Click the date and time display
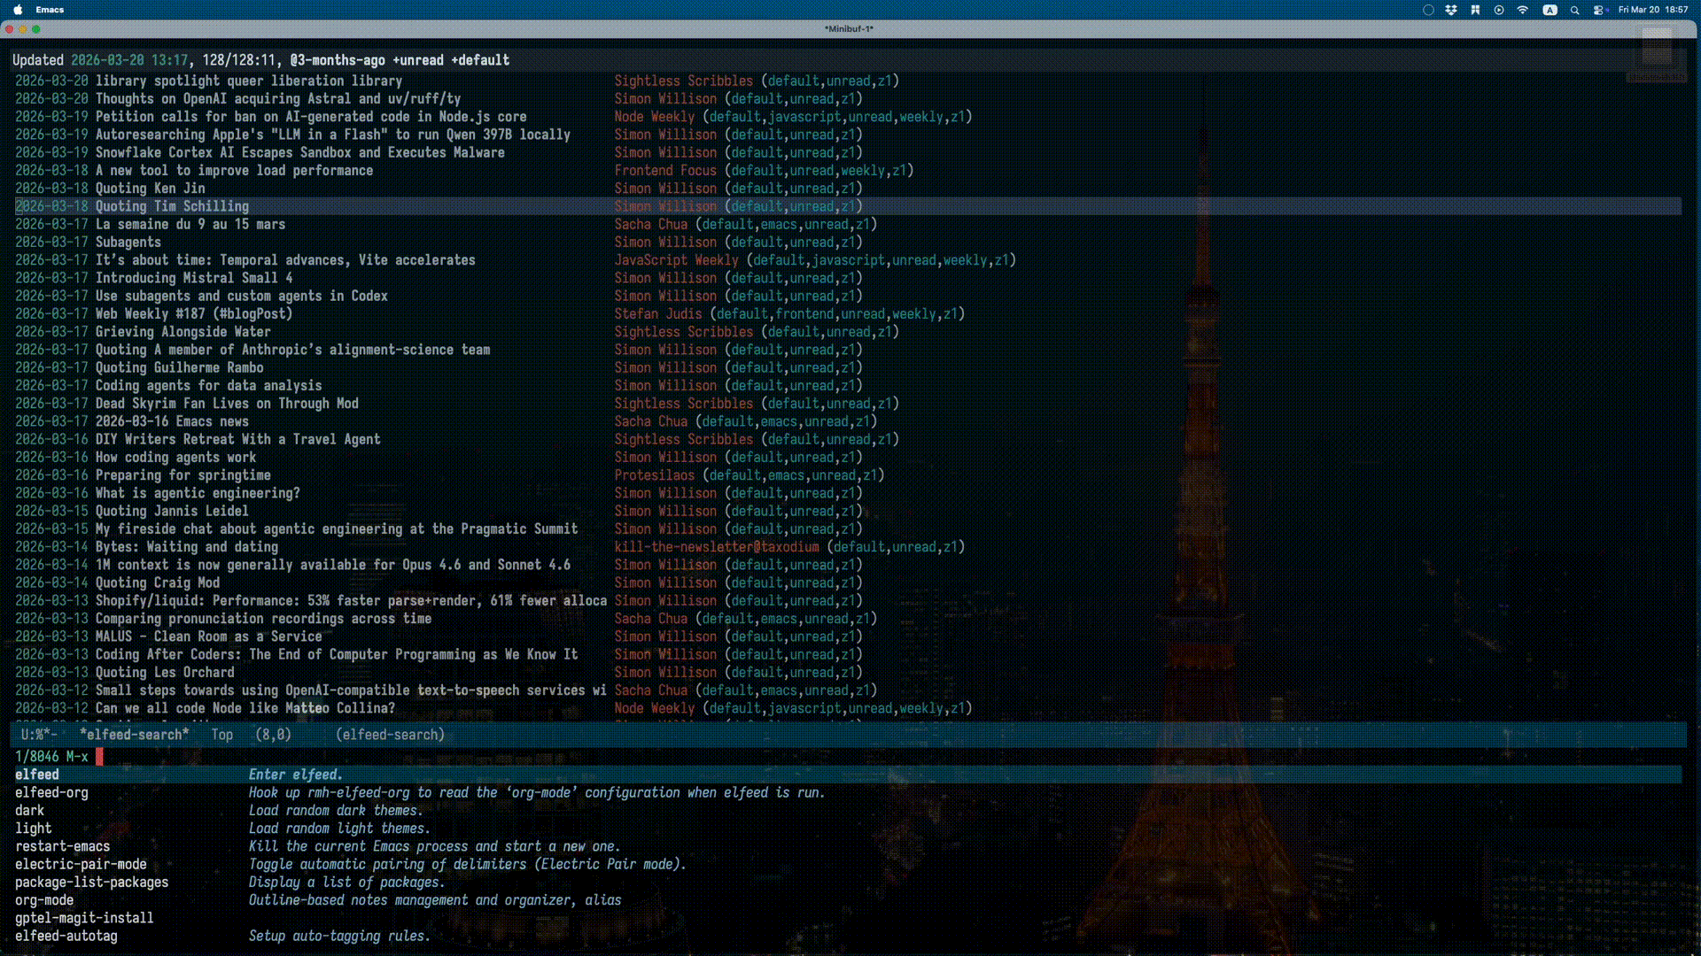Image resolution: width=1701 pixels, height=956 pixels. (1652, 10)
